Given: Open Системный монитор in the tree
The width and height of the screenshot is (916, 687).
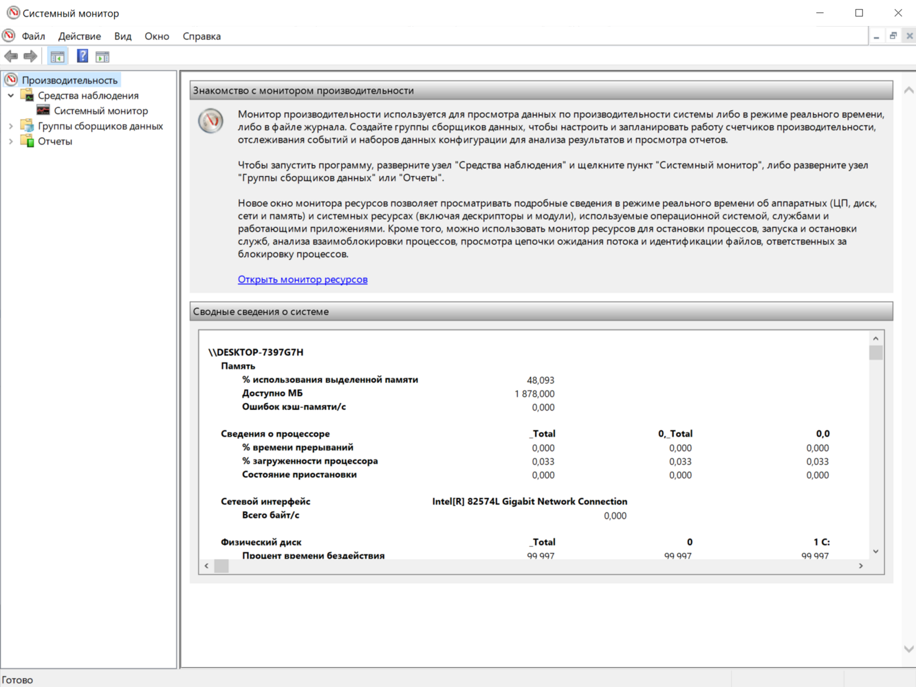Looking at the screenshot, I should click(100, 111).
